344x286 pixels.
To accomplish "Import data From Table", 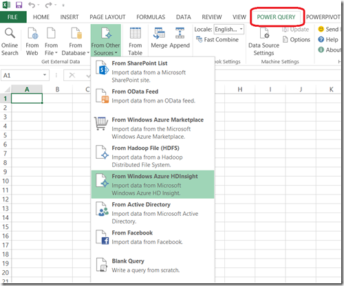I will pyautogui.click(x=136, y=41).
